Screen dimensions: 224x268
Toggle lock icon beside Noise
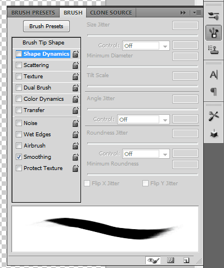tap(75, 123)
